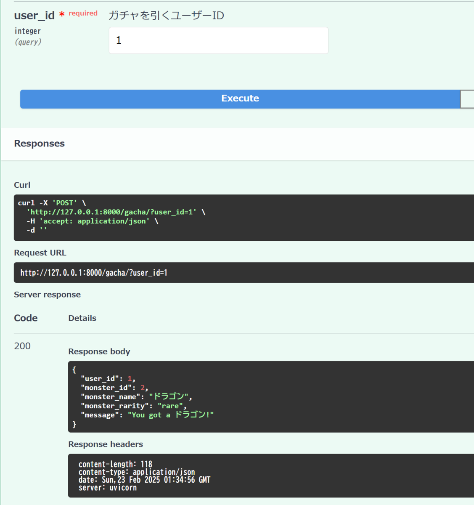
Task: Click the red required label
Action: pyautogui.click(x=83, y=13)
